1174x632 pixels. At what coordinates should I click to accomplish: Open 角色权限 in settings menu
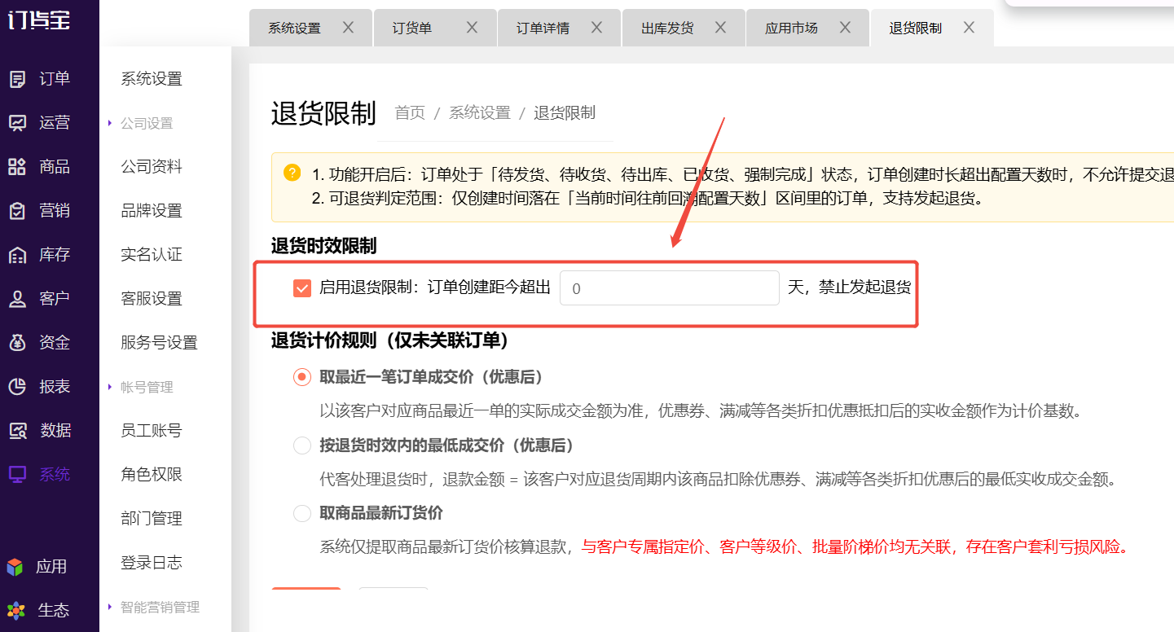coord(152,475)
